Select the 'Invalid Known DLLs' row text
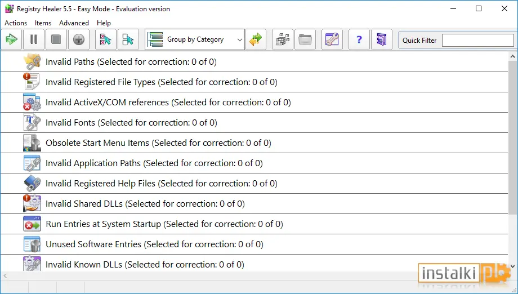 point(145,265)
